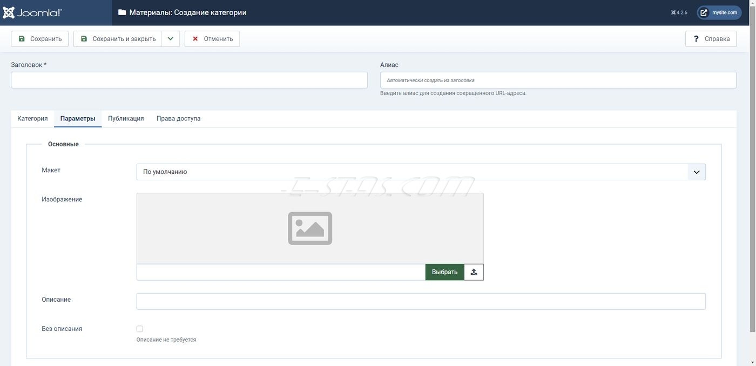Focus the image path text field
The width and height of the screenshot is (756, 366).
pyautogui.click(x=281, y=272)
